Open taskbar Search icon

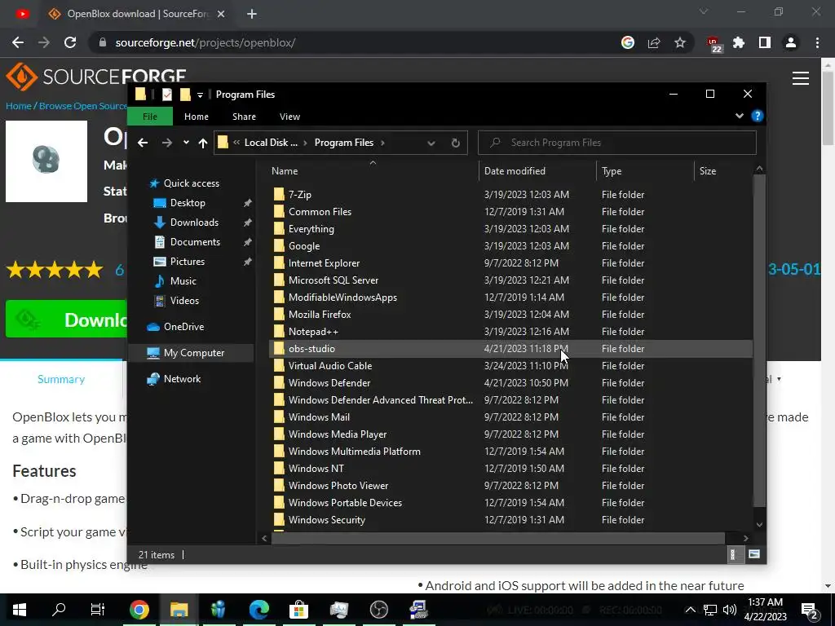coord(59,610)
